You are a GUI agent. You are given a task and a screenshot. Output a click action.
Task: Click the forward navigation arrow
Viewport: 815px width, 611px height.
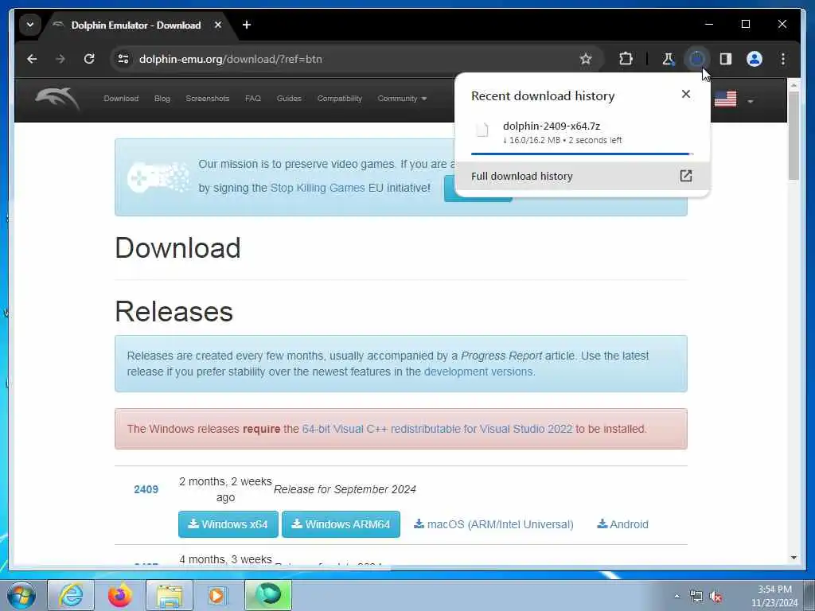coord(60,59)
